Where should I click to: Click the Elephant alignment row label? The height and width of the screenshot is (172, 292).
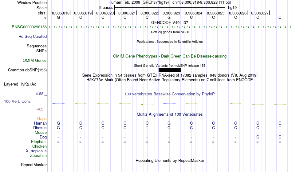(x=39, y=142)
